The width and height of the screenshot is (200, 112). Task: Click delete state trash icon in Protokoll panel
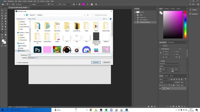pyautogui.click(x=155, y=106)
